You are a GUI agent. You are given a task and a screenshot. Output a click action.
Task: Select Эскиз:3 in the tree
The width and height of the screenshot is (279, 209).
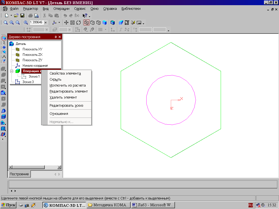tap(28, 82)
